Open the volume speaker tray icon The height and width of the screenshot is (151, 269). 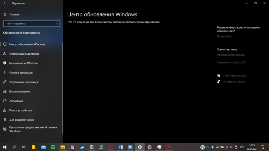point(231,147)
